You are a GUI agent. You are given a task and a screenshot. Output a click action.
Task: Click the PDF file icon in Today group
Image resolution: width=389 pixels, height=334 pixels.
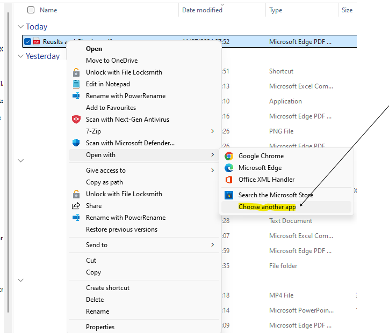pos(37,42)
